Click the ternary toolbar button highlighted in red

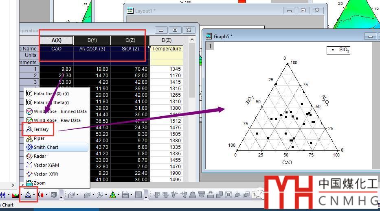27,195
